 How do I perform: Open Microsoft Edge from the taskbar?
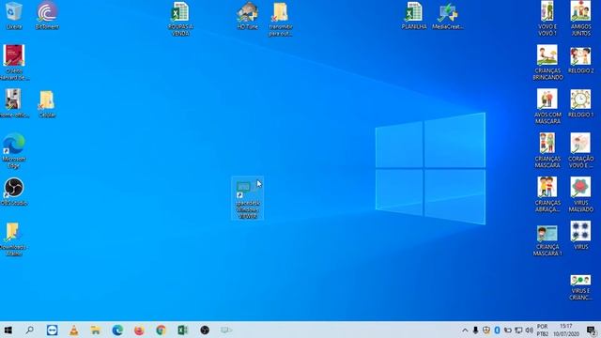pyautogui.click(x=117, y=330)
